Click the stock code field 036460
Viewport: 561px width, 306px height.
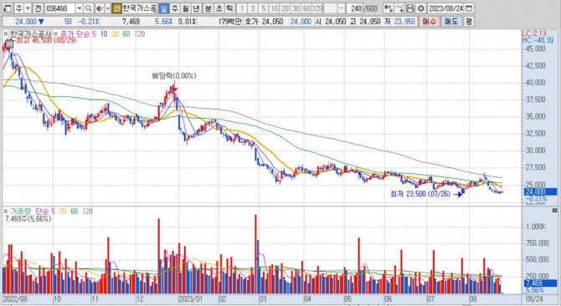[x=59, y=8]
